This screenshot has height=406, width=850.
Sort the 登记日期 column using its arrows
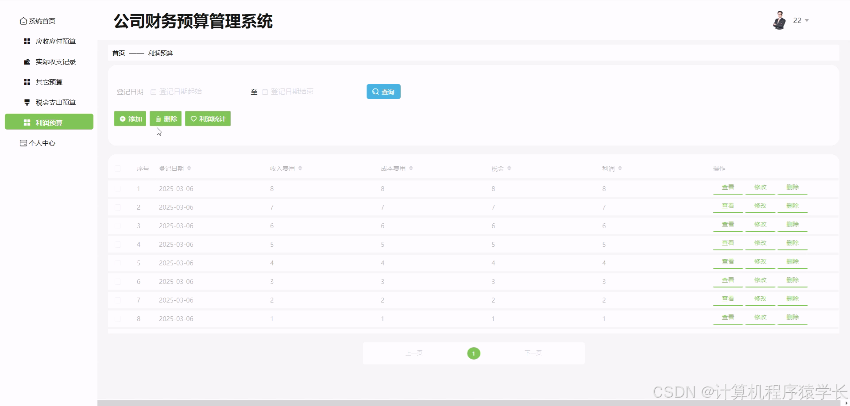pyautogui.click(x=189, y=168)
